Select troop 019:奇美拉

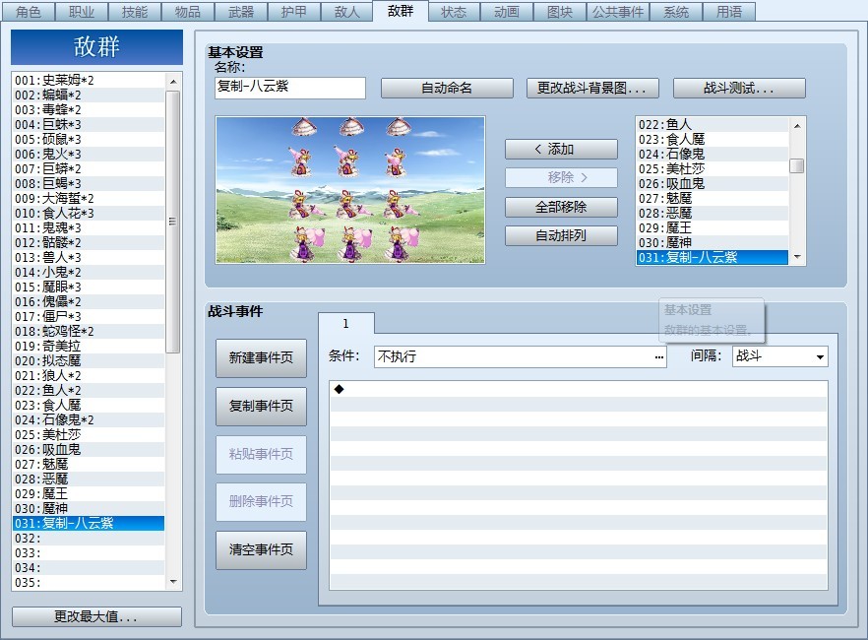tap(89, 346)
